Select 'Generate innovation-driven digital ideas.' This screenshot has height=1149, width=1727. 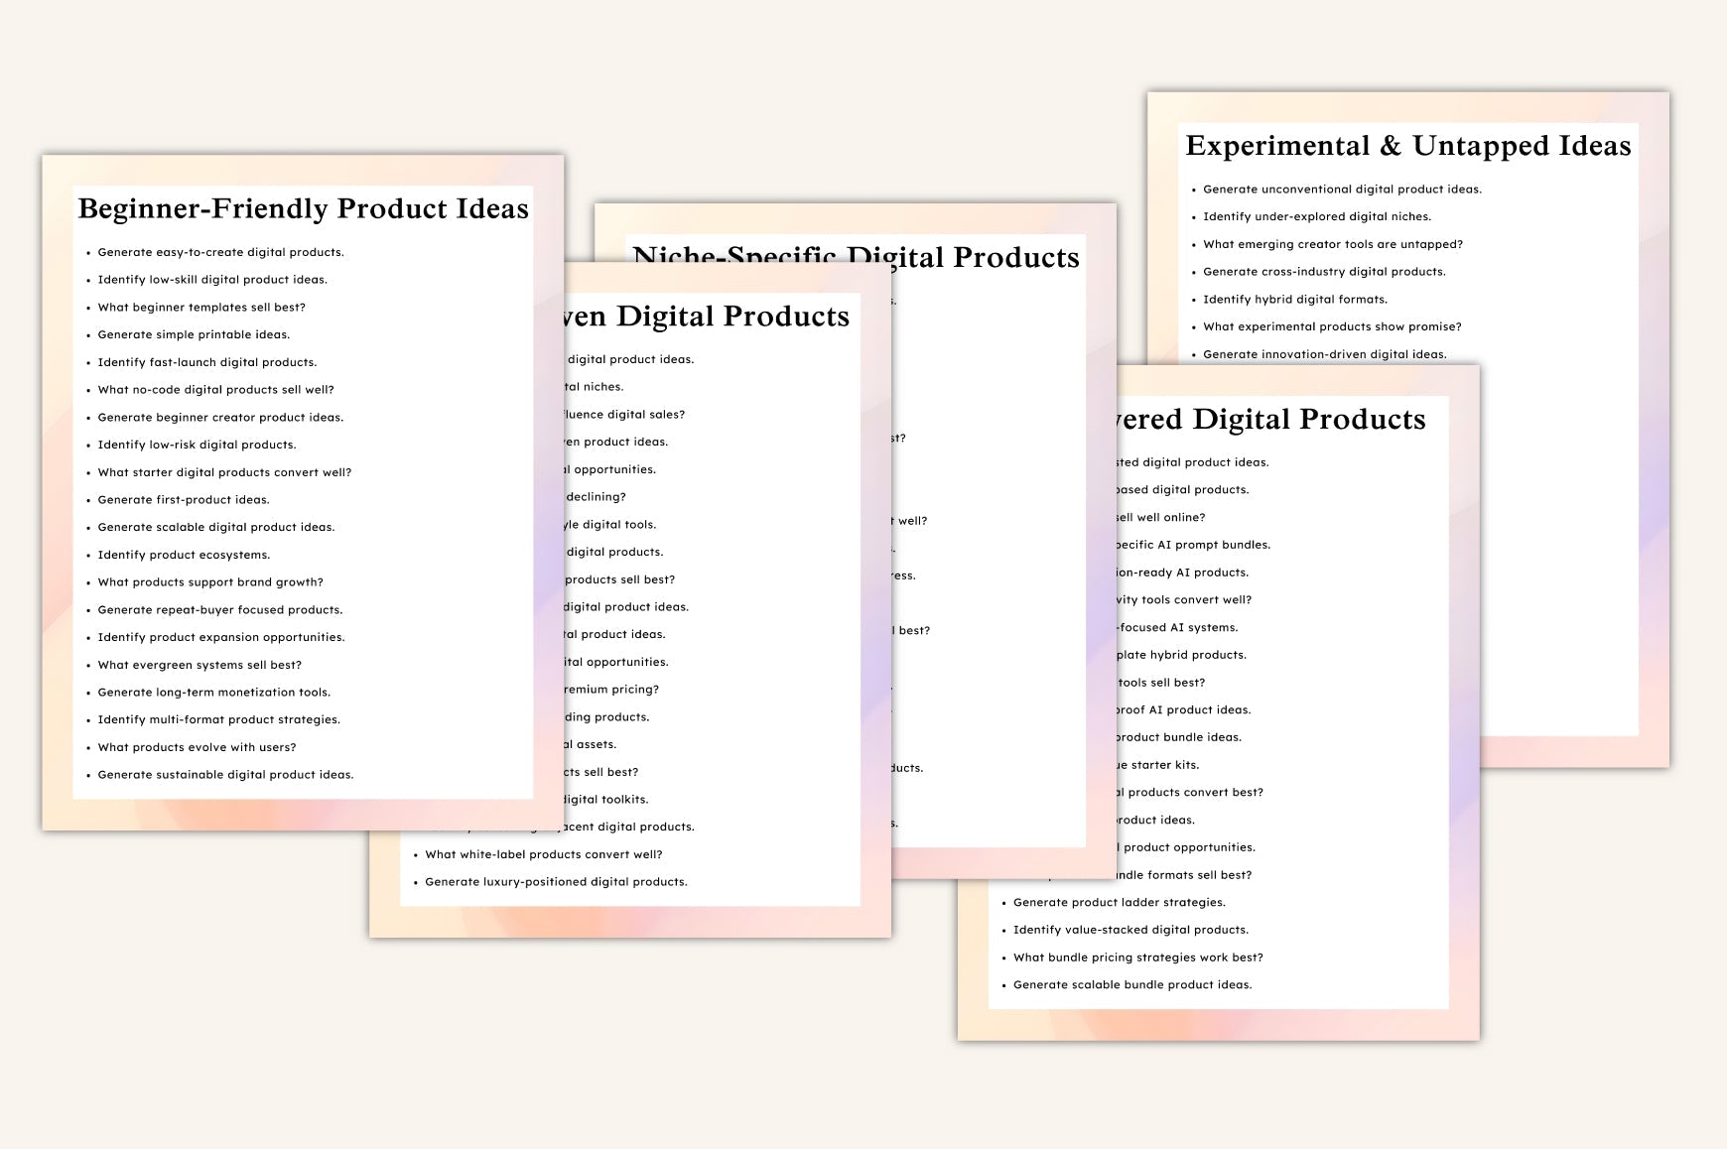pos(1325,354)
